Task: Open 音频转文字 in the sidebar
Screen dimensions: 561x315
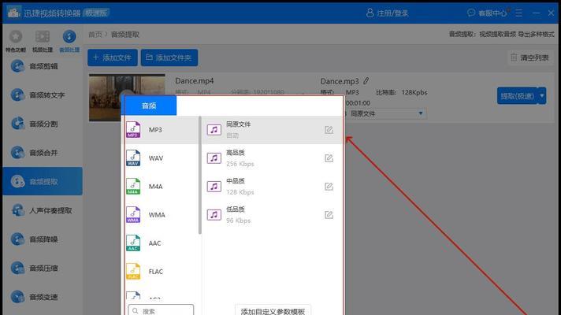Action: [43, 95]
